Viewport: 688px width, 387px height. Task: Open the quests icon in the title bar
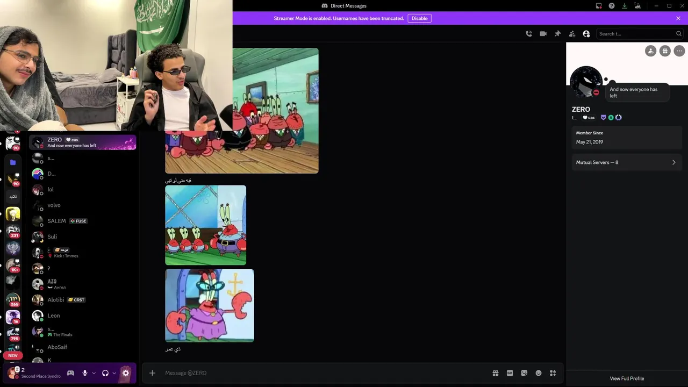(x=638, y=6)
